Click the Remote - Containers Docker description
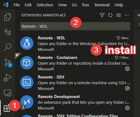140x117 pixels. pos(83,63)
